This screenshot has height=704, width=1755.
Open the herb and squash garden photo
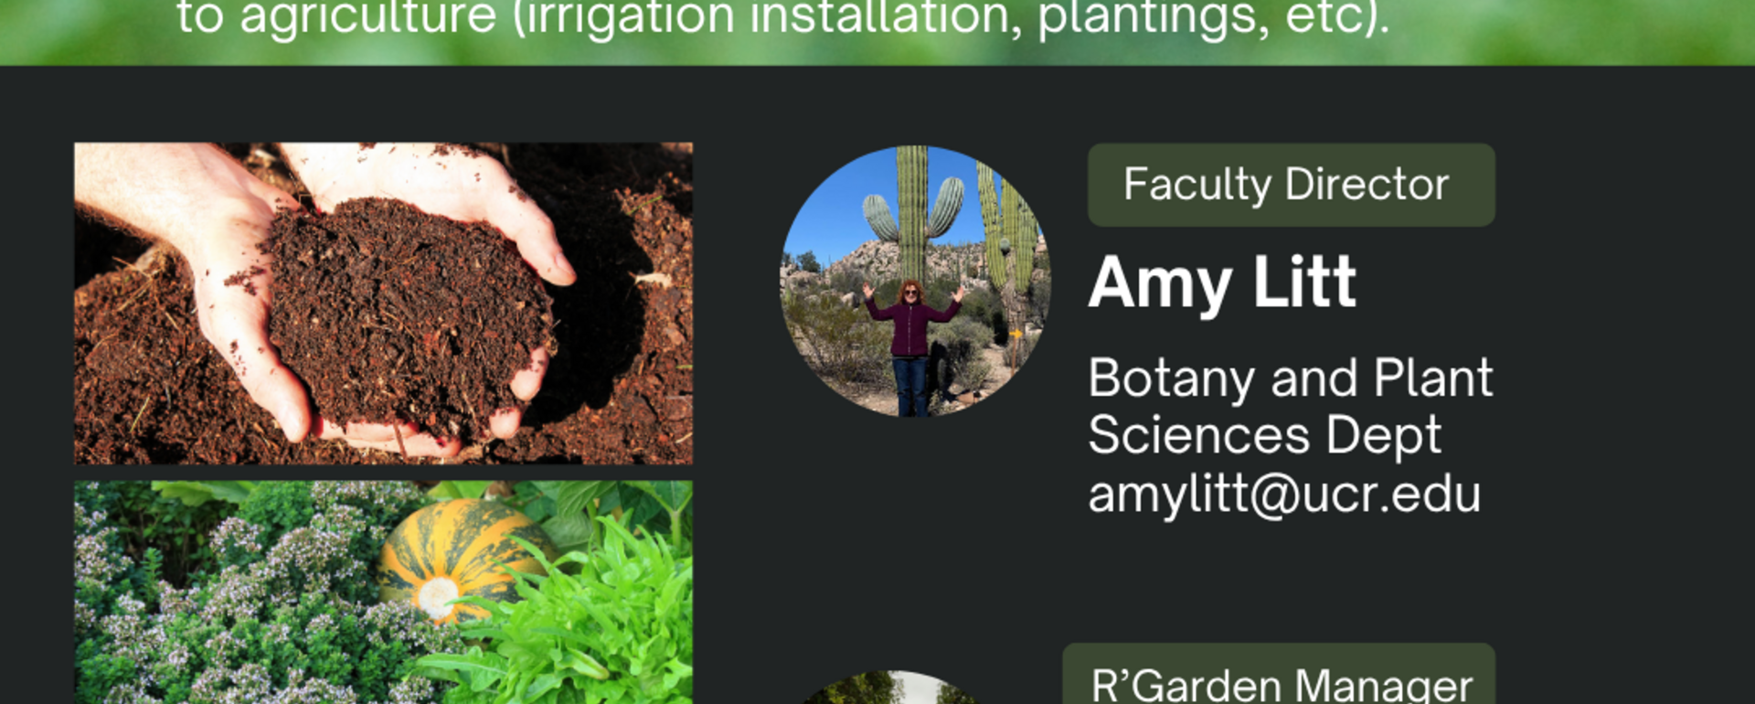383,592
